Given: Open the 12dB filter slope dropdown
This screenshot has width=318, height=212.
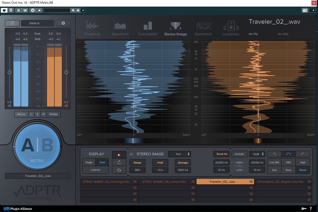Looking at the screenshot, I should (x=257, y=154).
